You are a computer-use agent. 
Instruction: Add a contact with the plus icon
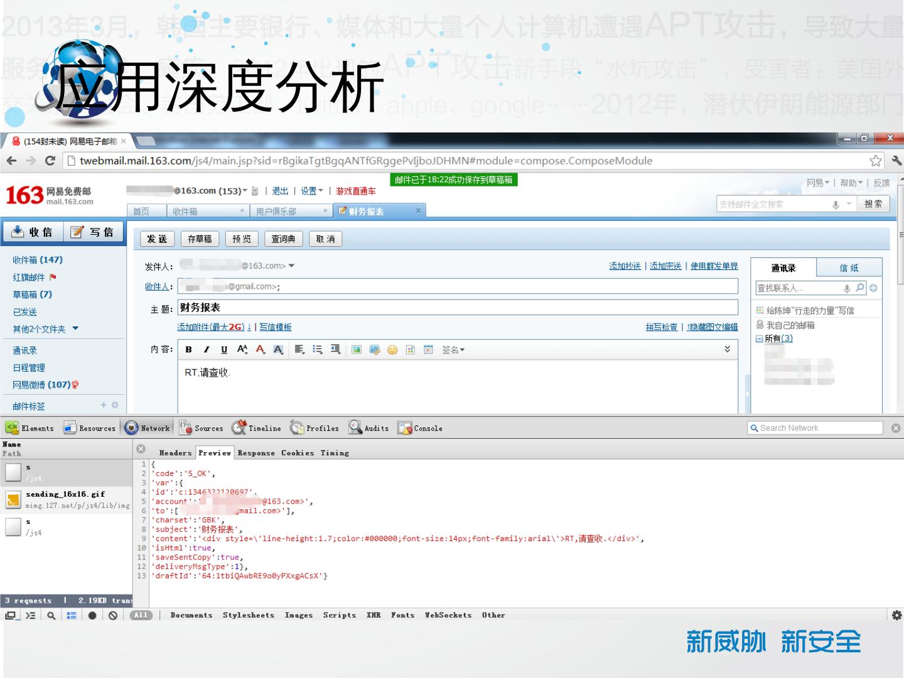point(873,288)
